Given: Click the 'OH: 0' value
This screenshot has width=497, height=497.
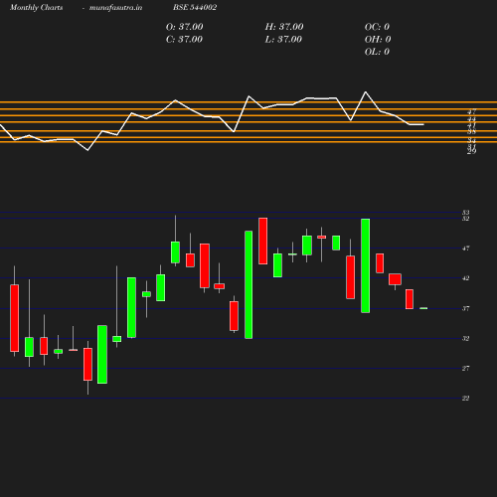Looking at the screenshot, I should click(378, 39).
